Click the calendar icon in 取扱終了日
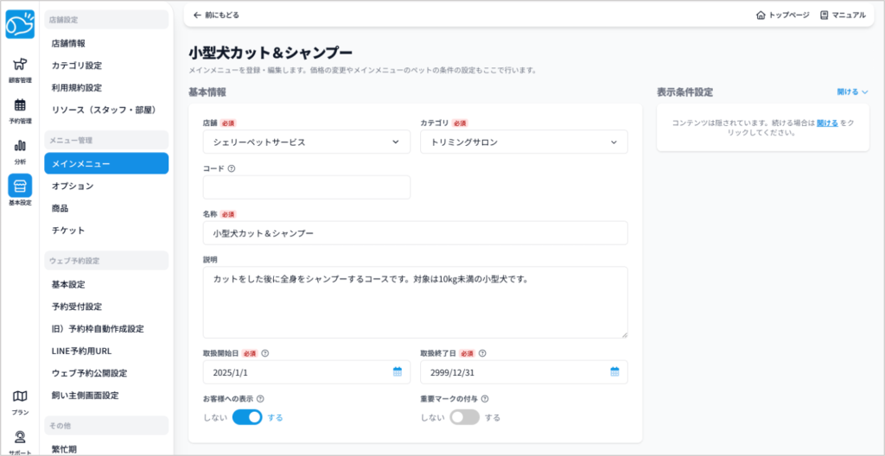Viewport: 885px width, 456px height. pos(614,372)
